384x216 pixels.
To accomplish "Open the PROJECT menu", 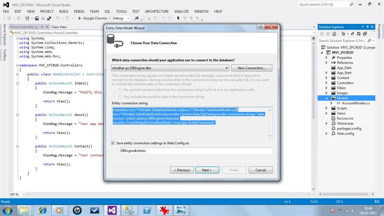I will 47,11.
